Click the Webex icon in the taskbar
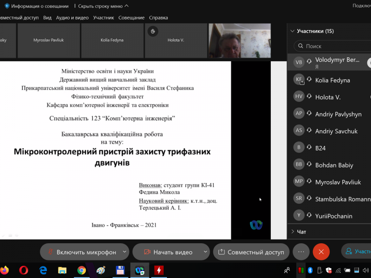 coord(140,270)
